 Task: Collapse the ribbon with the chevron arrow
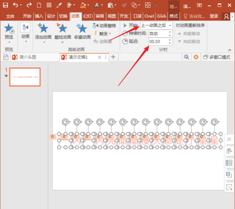[x=229, y=50]
